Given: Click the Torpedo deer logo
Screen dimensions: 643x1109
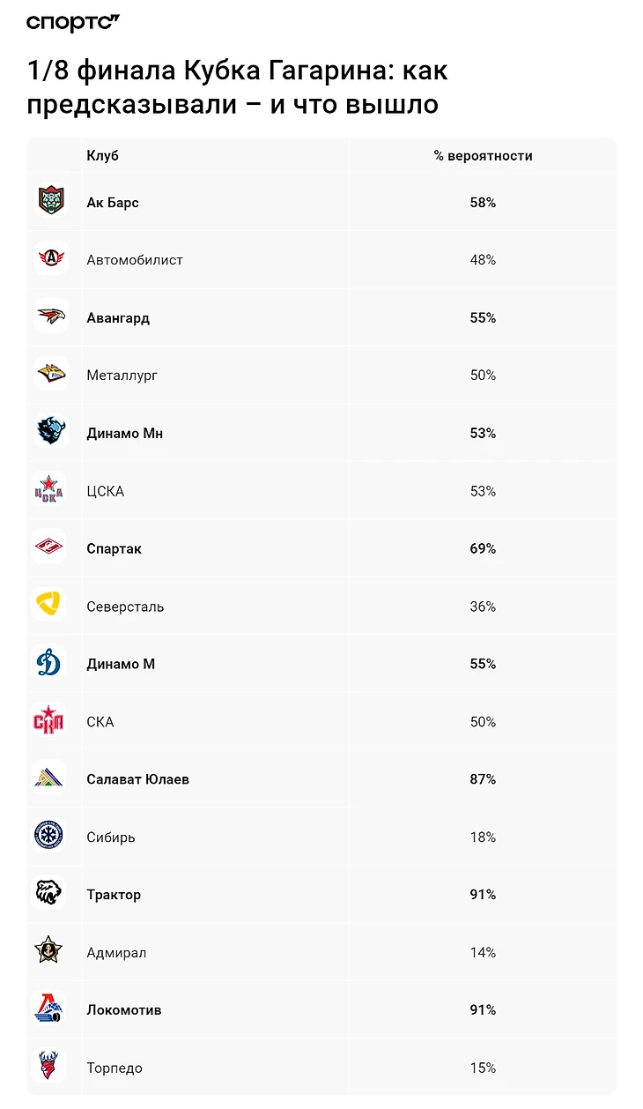Looking at the screenshot, I should point(49,1068).
